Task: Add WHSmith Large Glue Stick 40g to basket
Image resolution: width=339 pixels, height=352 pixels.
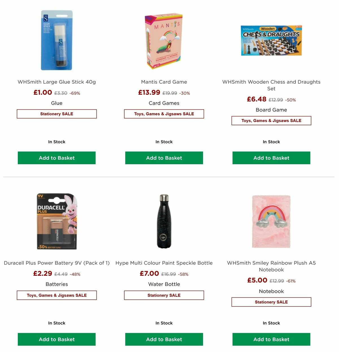Action: [x=56, y=158]
